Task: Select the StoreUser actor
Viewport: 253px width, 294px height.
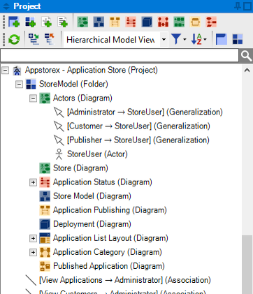Action: pyautogui.click(x=97, y=154)
